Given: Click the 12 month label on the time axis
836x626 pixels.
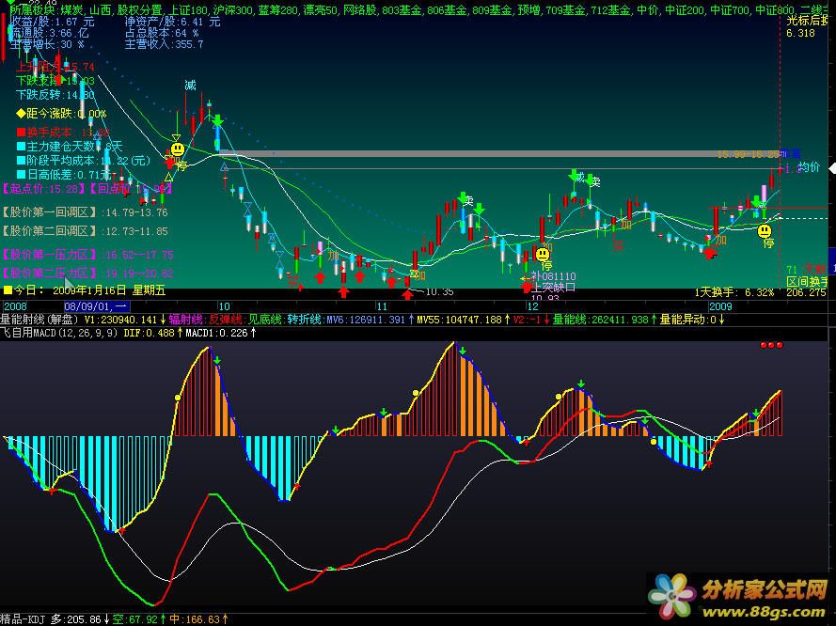Looking at the screenshot, I should click(x=532, y=306).
